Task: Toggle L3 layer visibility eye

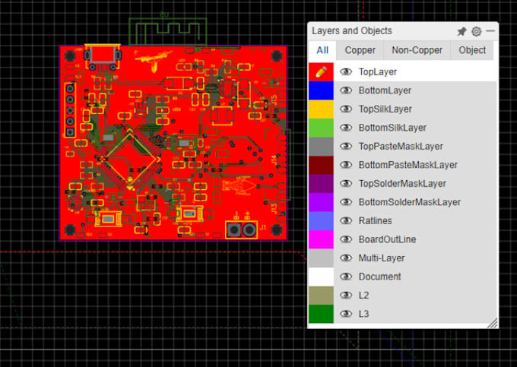Action: click(346, 314)
